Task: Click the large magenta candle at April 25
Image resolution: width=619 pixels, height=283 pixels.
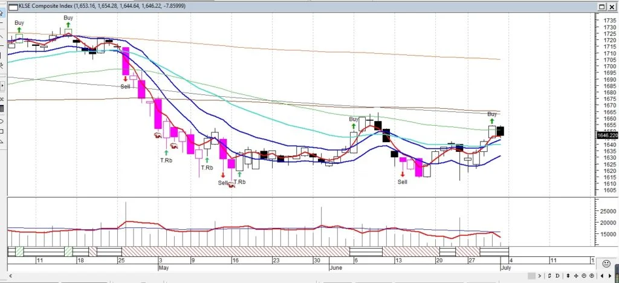Action: pyautogui.click(x=126, y=61)
